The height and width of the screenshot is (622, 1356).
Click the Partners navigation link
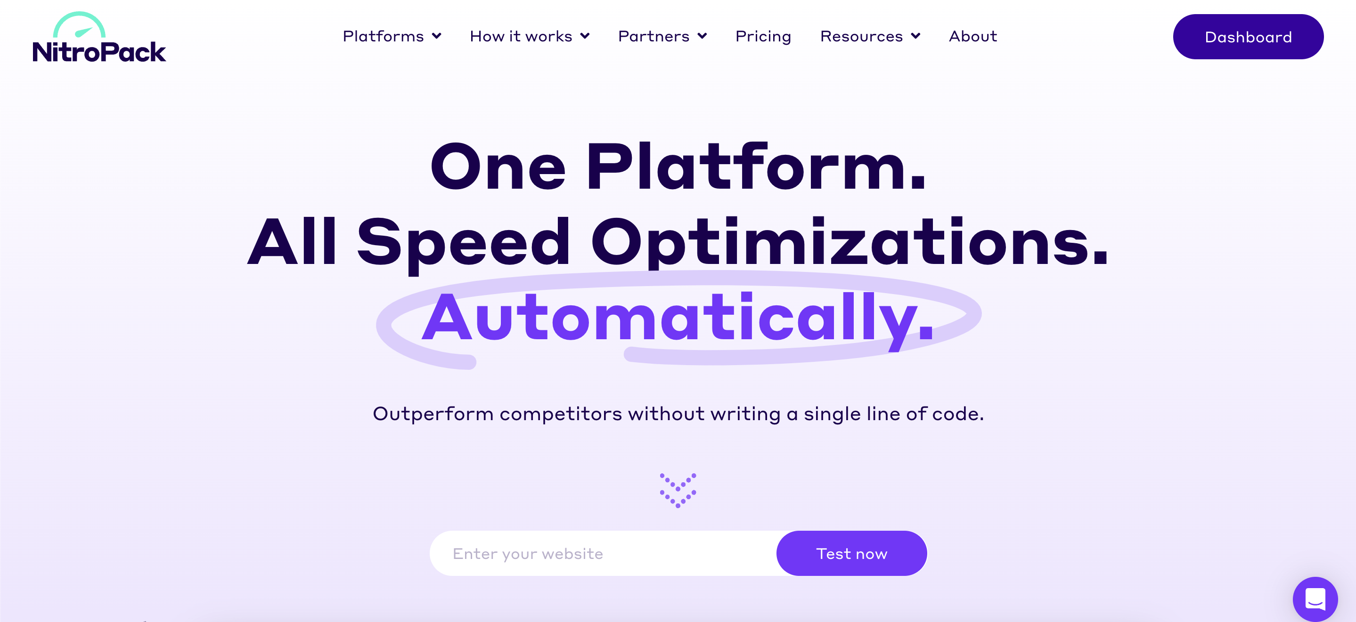click(x=662, y=36)
